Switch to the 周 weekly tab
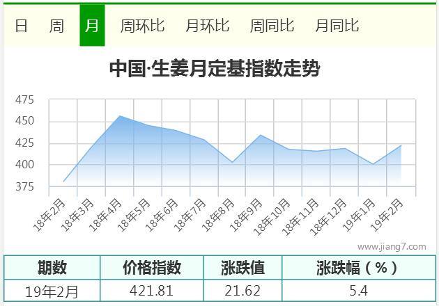This screenshot has height=306, width=439. coord(56,26)
